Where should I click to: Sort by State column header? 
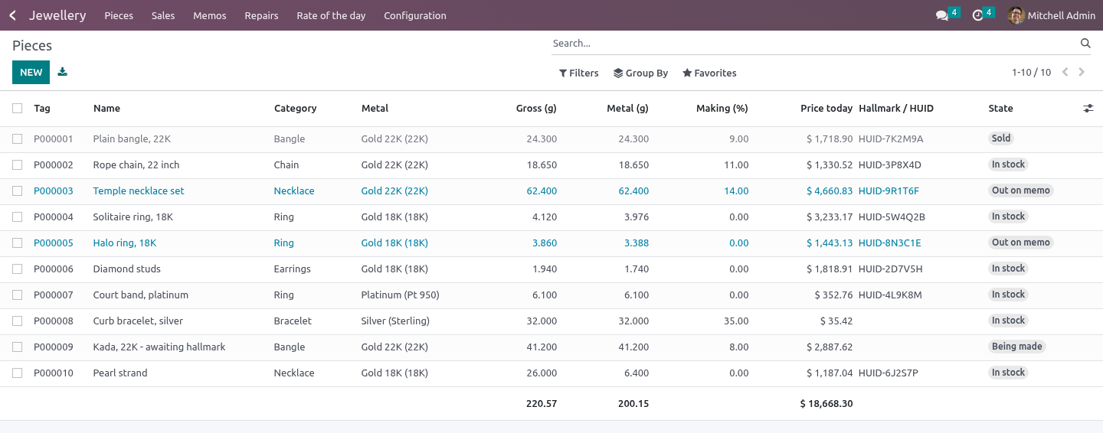click(x=1000, y=109)
